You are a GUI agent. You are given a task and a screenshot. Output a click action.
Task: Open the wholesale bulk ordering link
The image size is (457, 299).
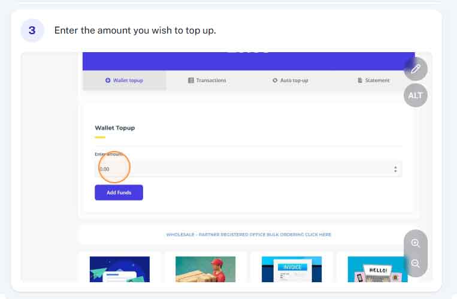(249, 234)
